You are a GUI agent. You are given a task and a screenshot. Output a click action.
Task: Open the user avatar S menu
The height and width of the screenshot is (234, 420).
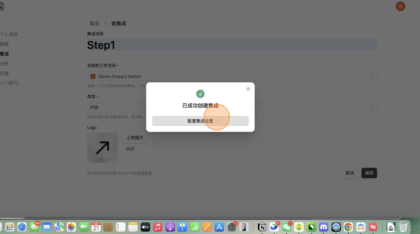[x=400, y=6]
